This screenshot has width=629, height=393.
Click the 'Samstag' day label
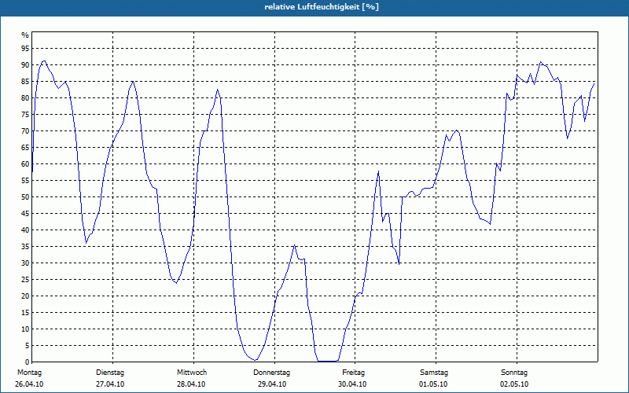(x=434, y=373)
